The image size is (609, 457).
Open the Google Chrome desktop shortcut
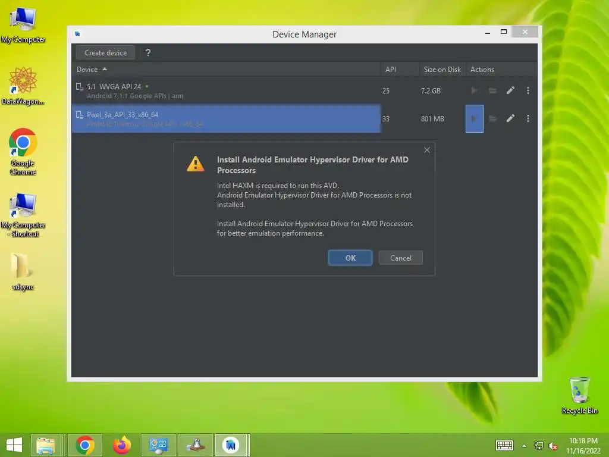(23, 152)
